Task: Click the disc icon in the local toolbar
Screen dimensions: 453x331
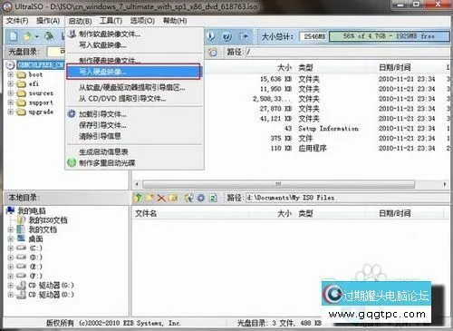Action: [x=189, y=198]
